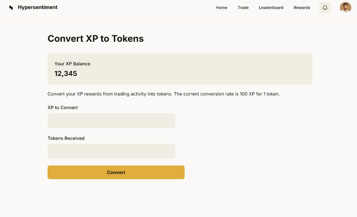357x217 pixels.
Task: Open the Rewards section
Action: coord(302,8)
